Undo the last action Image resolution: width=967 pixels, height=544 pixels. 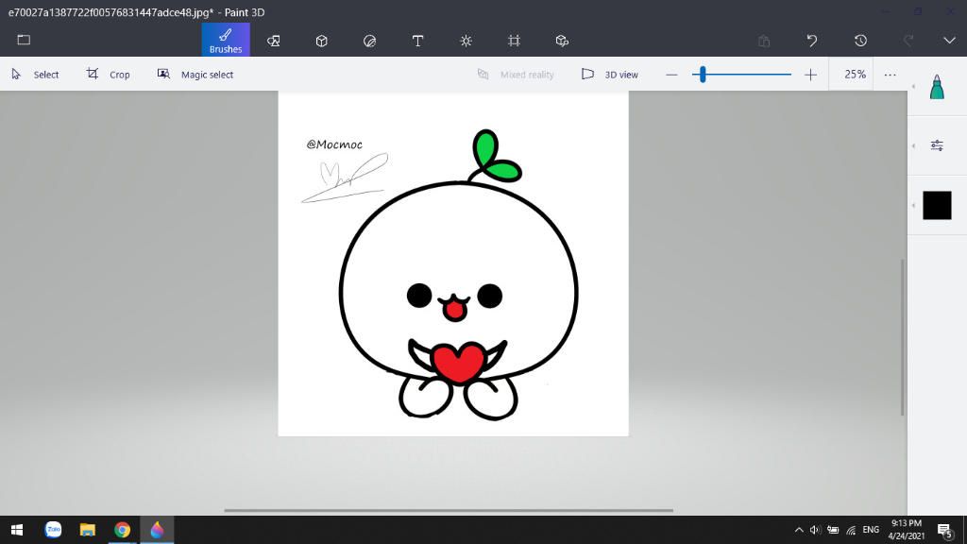point(812,41)
